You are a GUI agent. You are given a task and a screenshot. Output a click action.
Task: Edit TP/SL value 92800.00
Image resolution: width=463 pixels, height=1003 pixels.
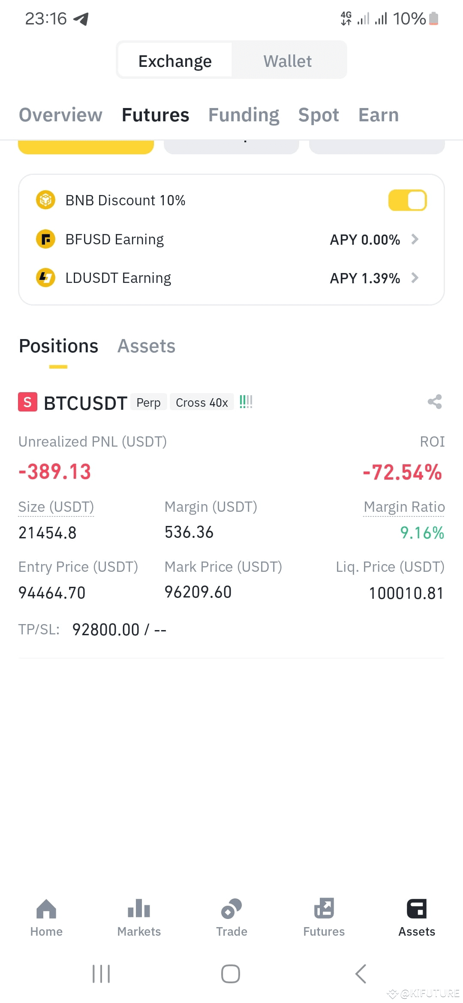(106, 630)
